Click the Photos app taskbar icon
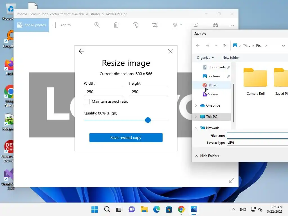This screenshot has width=288, height=216. [194, 209]
